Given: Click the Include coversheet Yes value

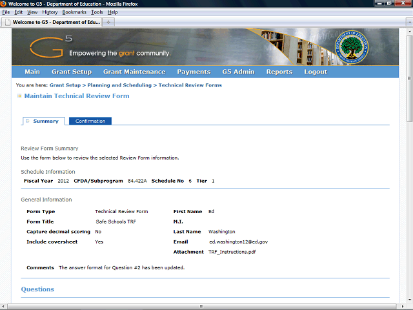Looking at the screenshot, I should pos(99,242).
